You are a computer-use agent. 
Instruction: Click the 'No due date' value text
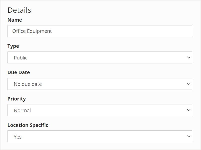coord(28,84)
